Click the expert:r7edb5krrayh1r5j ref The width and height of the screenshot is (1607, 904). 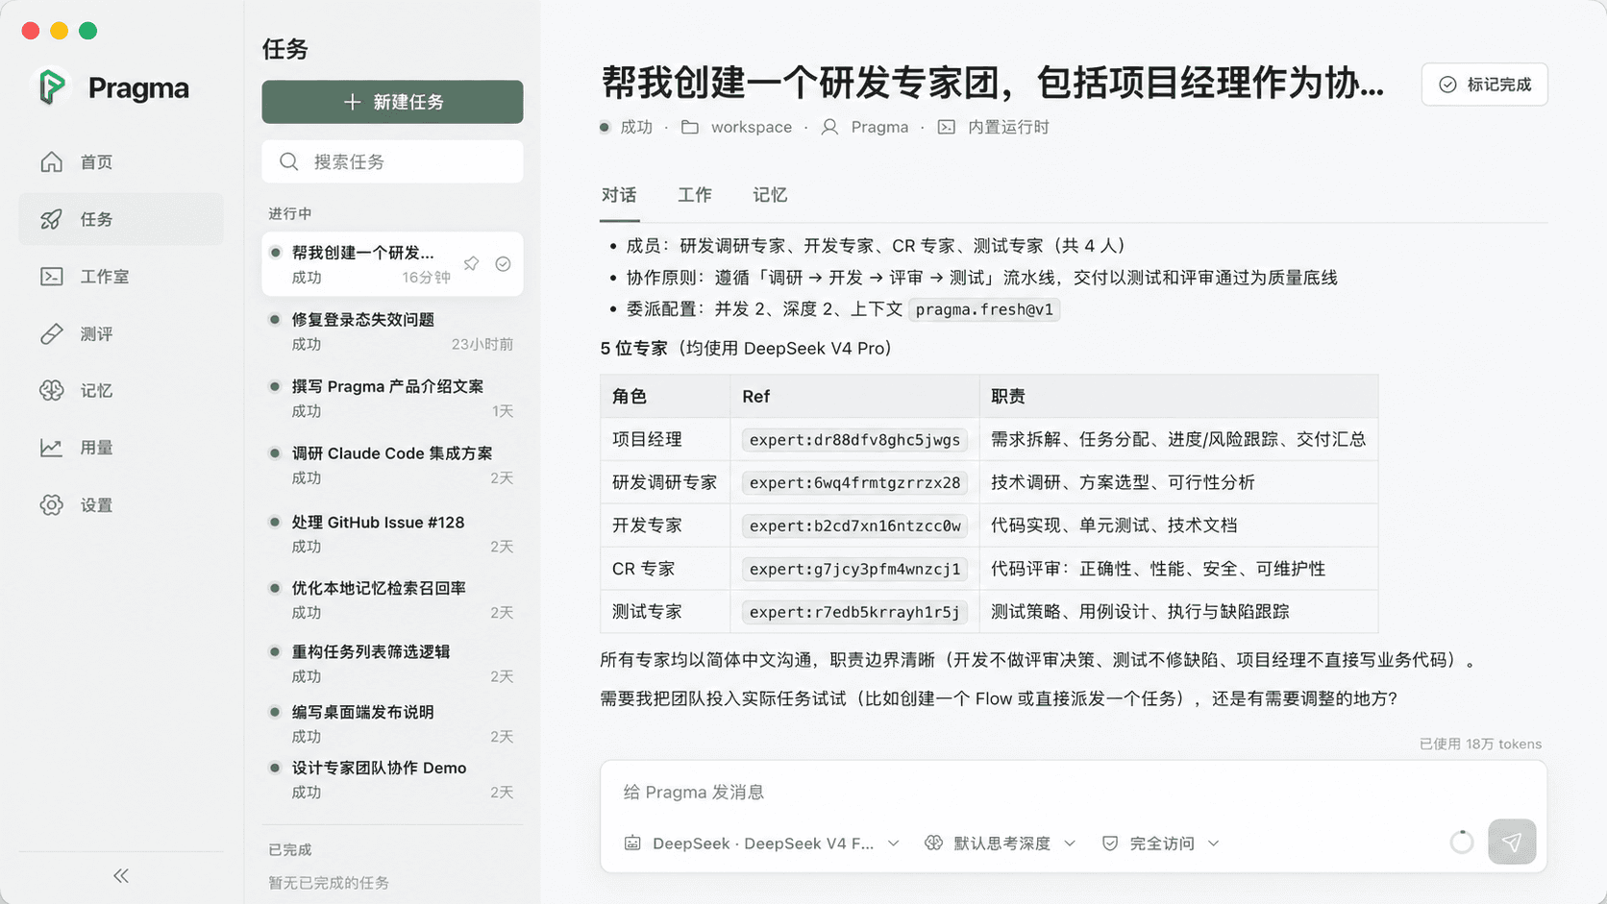coord(854,612)
